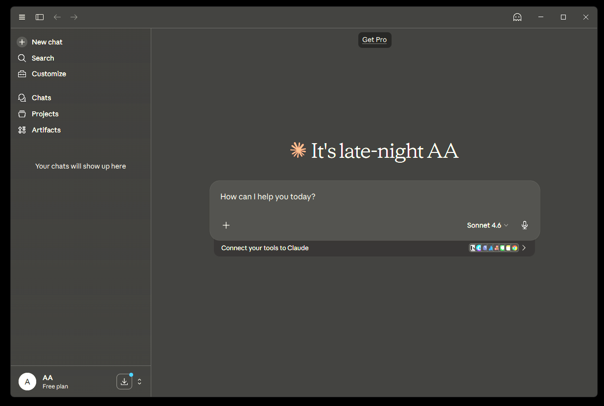Go back with left arrow

(x=57, y=17)
